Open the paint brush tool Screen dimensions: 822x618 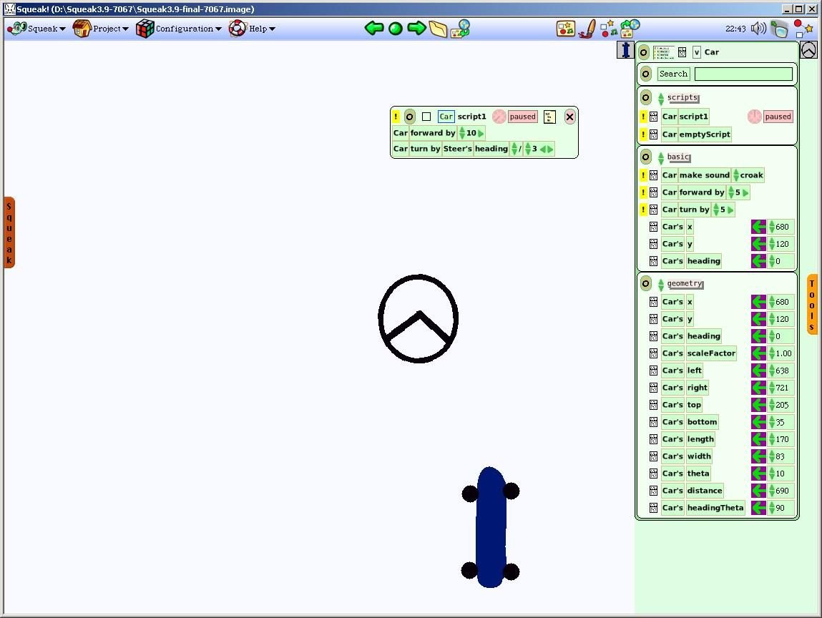point(587,29)
